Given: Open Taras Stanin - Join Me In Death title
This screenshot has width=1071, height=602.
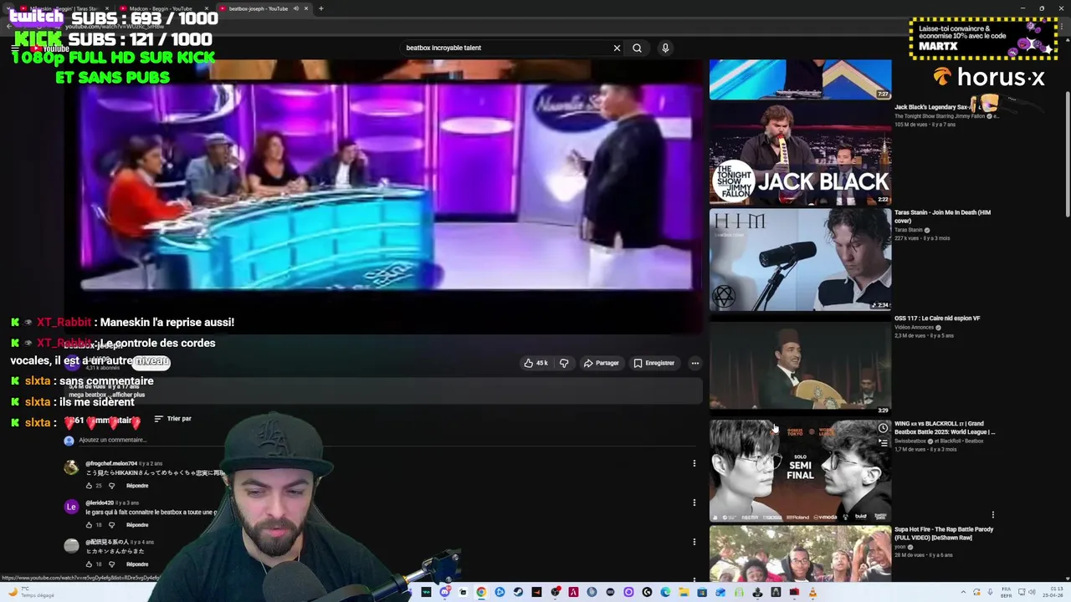Looking at the screenshot, I should click(942, 217).
